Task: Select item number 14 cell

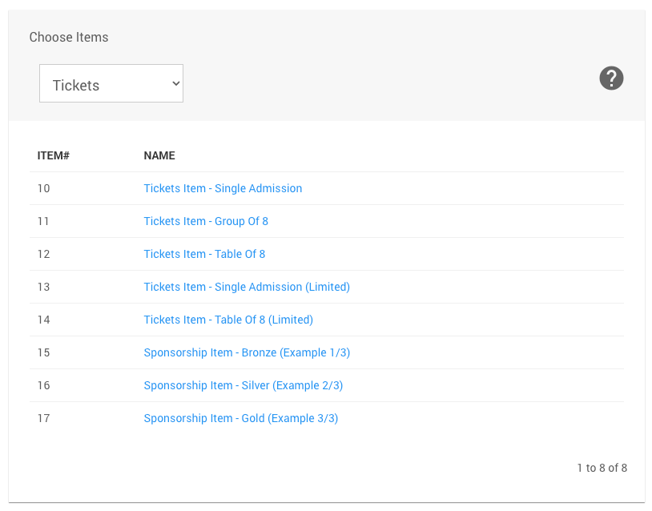Action: point(44,320)
